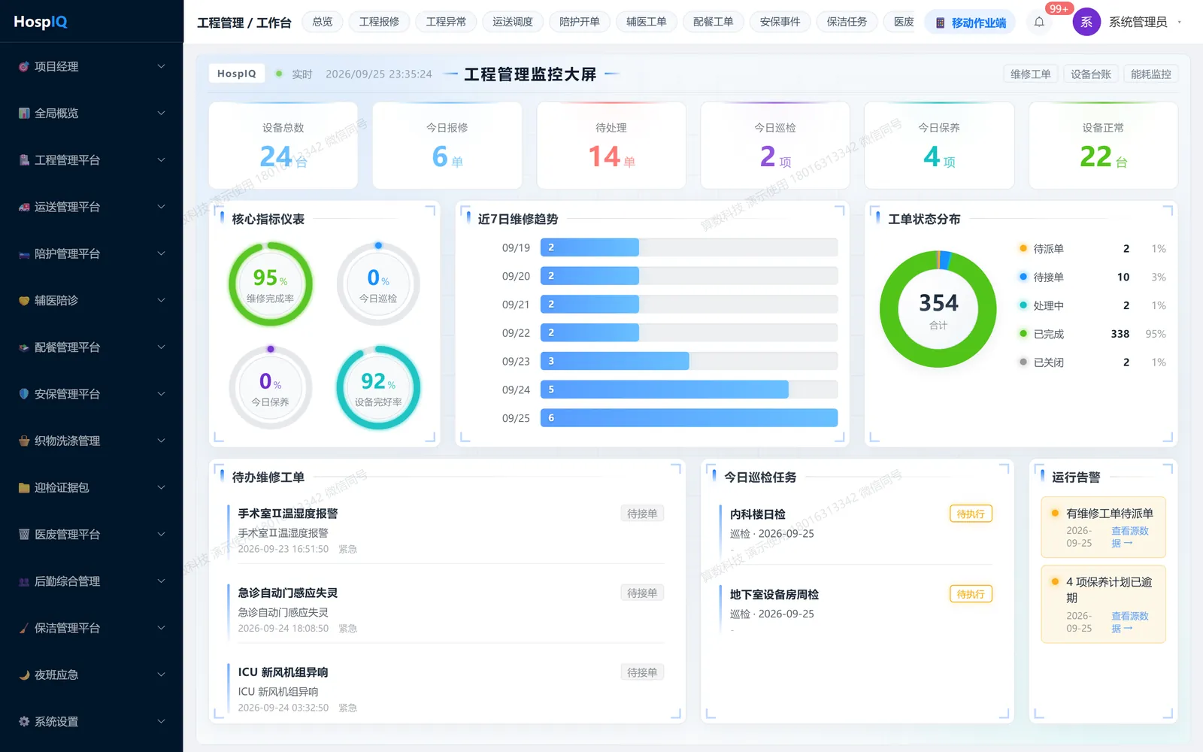Open the 移动作业端 button
Viewport: 1203px width, 752px height.
pyautogui.click(x=970, y=23)
